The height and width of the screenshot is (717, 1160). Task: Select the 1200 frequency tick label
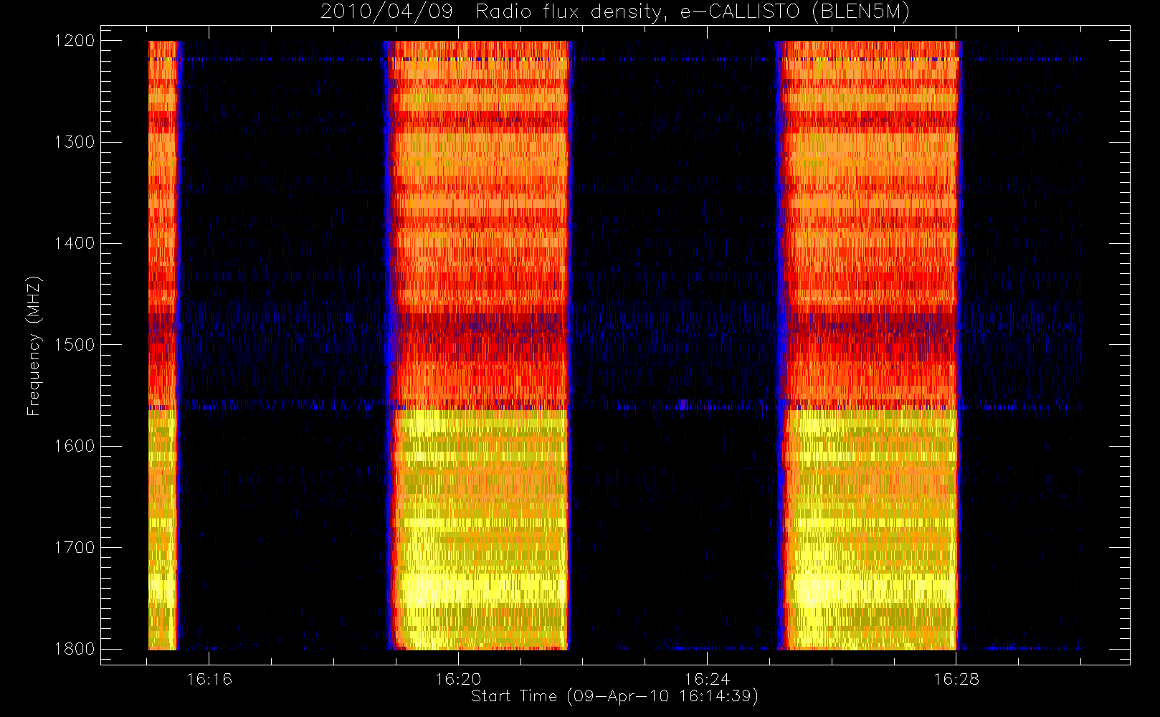[x=75, y=41]
